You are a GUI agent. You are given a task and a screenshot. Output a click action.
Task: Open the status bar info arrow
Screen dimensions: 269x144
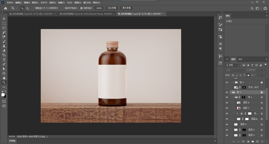pyautogui.click(x=47, y=137)
